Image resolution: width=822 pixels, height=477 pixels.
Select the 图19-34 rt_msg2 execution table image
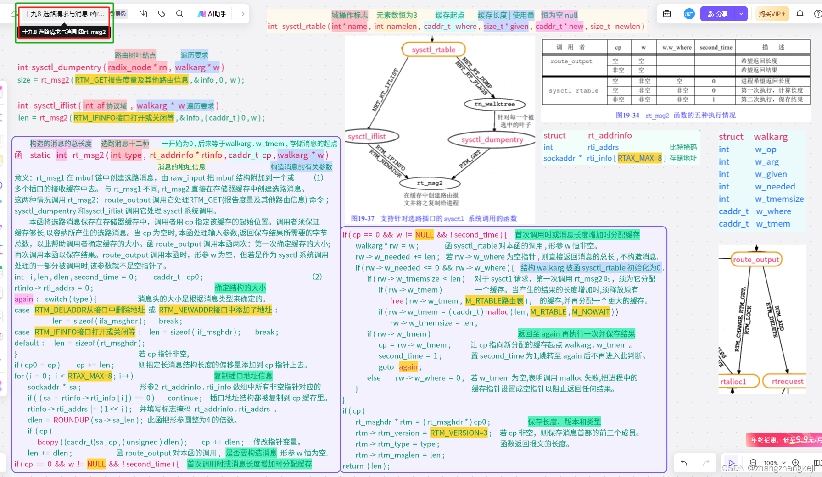point(676,80)
